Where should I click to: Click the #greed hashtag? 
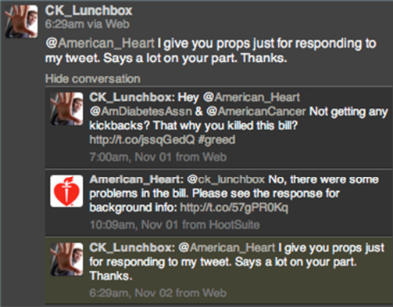pos(216,140)
